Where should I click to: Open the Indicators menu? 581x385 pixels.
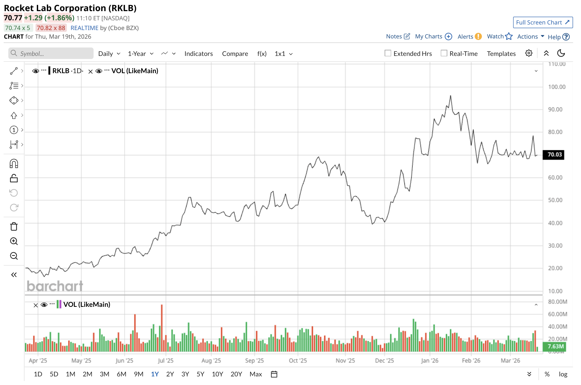(198, 54)
